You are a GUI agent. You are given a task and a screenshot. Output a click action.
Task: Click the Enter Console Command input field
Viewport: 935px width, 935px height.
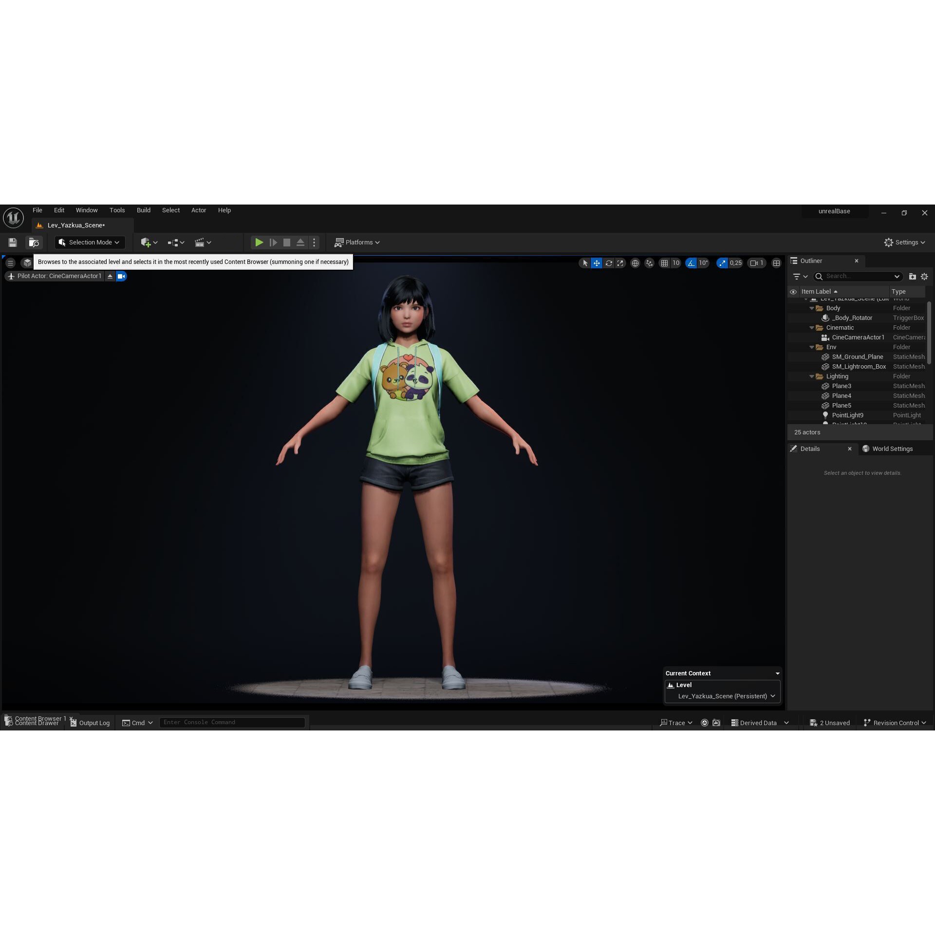(x=232, y=723)
